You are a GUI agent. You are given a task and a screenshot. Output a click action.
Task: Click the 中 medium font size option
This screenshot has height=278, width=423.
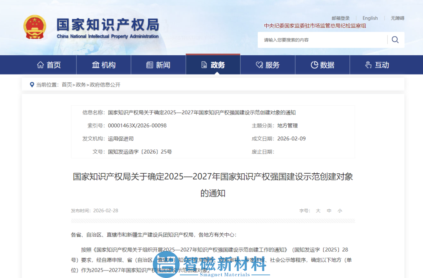(329, 211)
